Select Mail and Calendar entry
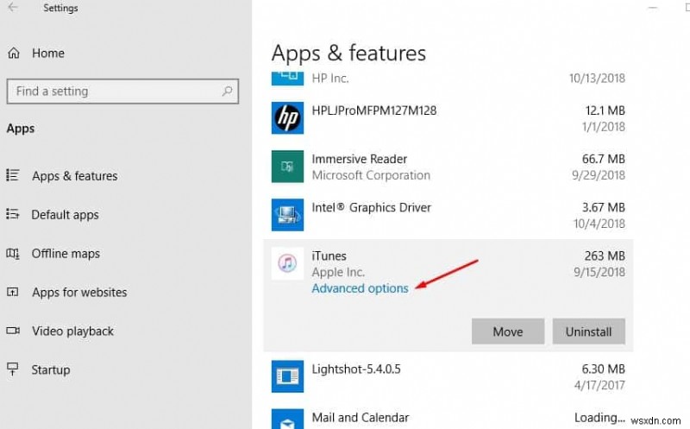The image size is (690, 429). point(361,418)
